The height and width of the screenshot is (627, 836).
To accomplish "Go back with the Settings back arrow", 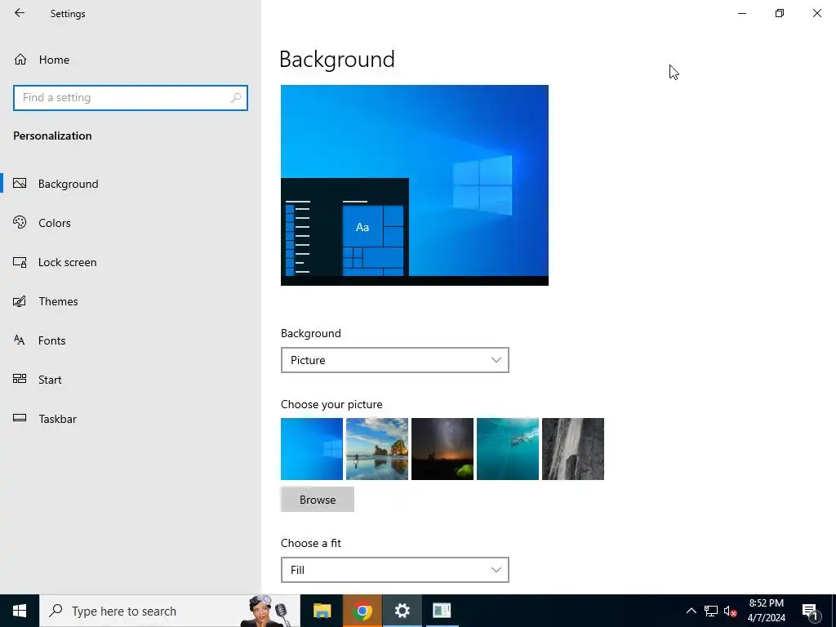I will (x=20, y=13).
